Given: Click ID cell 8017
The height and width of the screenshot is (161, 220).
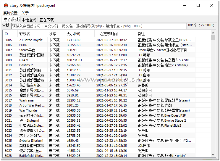Looking at the screenshot, I should [x=8, y=100].
